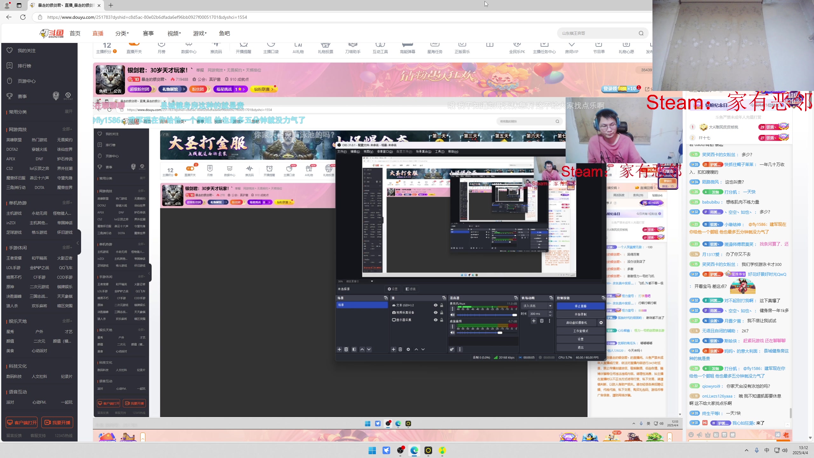
Task: Hide the 文本 (GDI+) 2 source
Action: (436, 305)
